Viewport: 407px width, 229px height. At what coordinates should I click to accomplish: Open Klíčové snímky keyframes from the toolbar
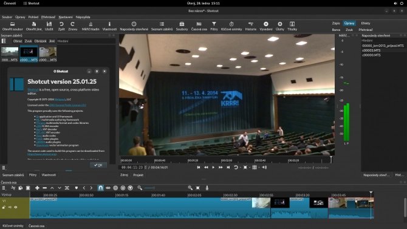231,26
